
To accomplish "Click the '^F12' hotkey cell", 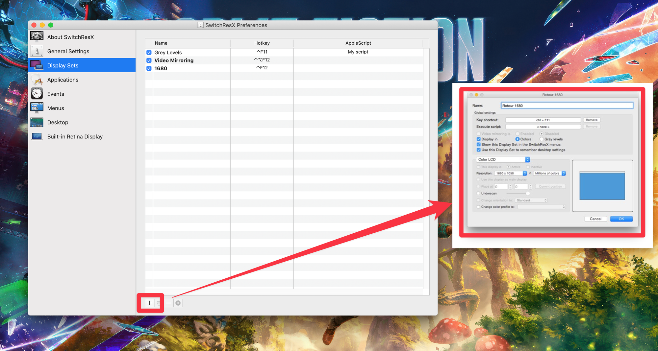I will point(262,68).
